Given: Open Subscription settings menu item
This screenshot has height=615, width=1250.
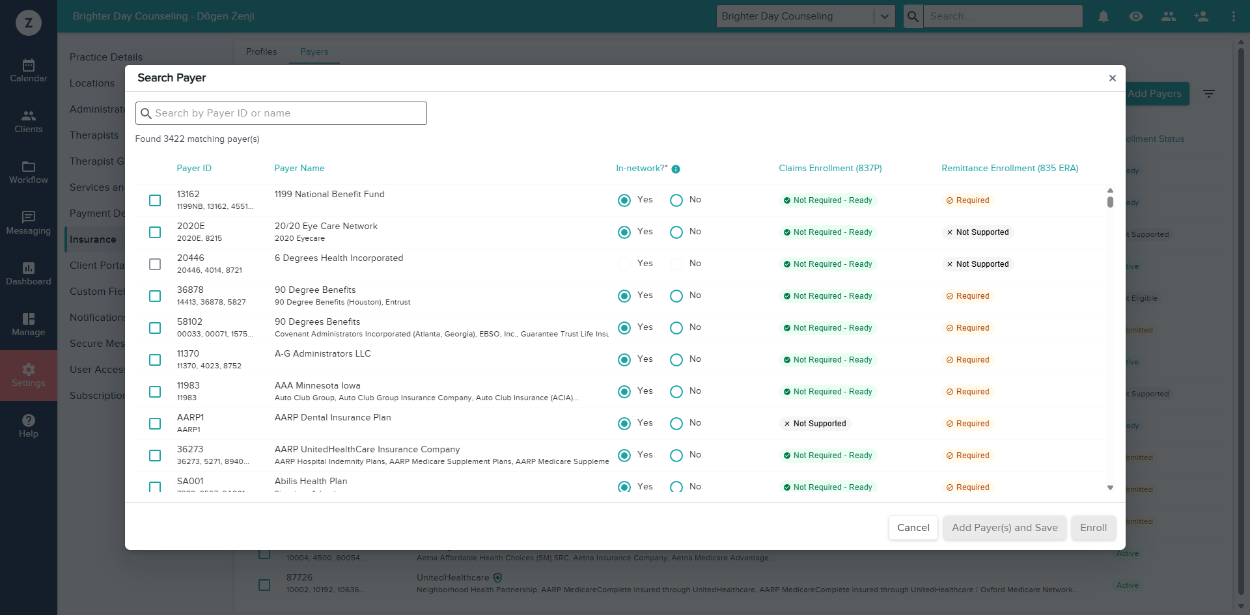Looking at the screenshot, I should (98, 396).
